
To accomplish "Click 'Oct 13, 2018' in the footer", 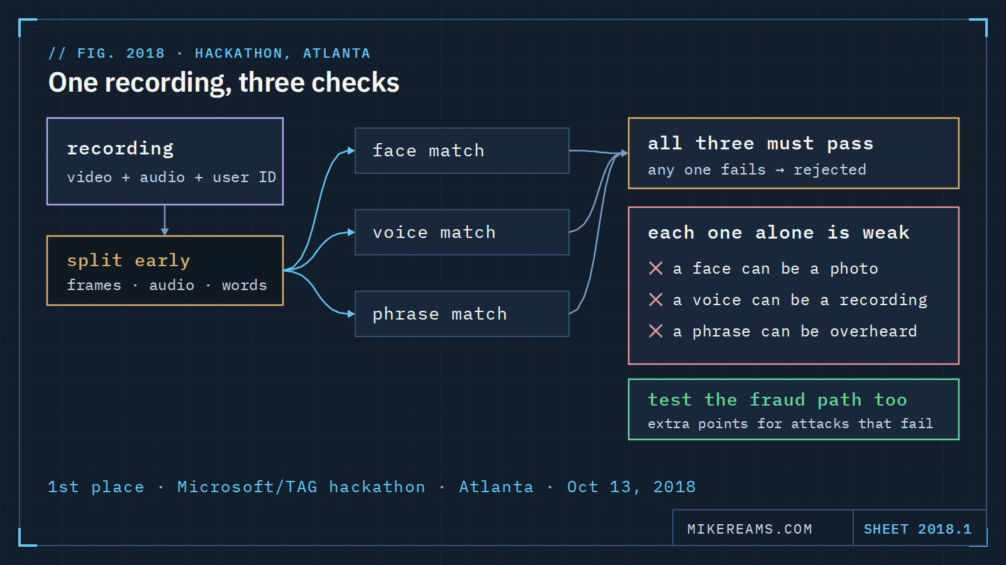I will coord(631,487).
